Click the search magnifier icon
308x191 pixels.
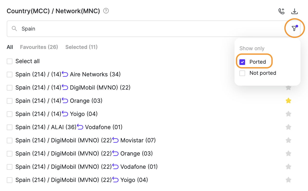[14, 28]
